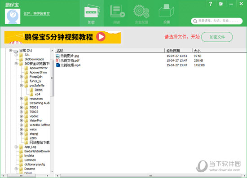Collapse the 日常 (D:) drive node
Image resolution: width=247 pixels, height=178 pixels.
tap(11, 51)
